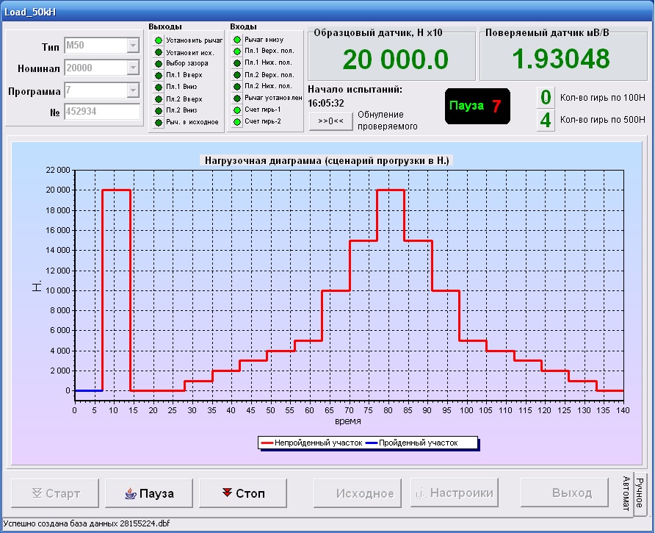Click the Счет гирь-2 input LED
Viewport: 655px width, 533px height.
236,121
